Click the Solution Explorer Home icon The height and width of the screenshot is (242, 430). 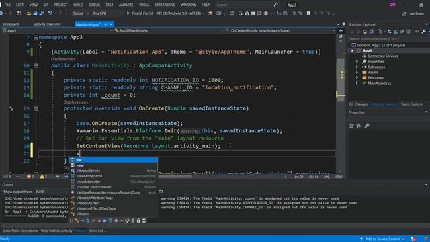[x=365, y=32]
